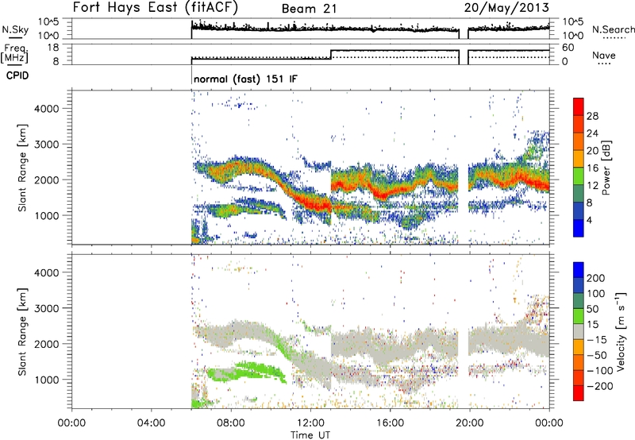Click the '4000' tick on power plot axis
This screenshot has width=635, height=440.
pyautogui.click(x=46, y=109)
